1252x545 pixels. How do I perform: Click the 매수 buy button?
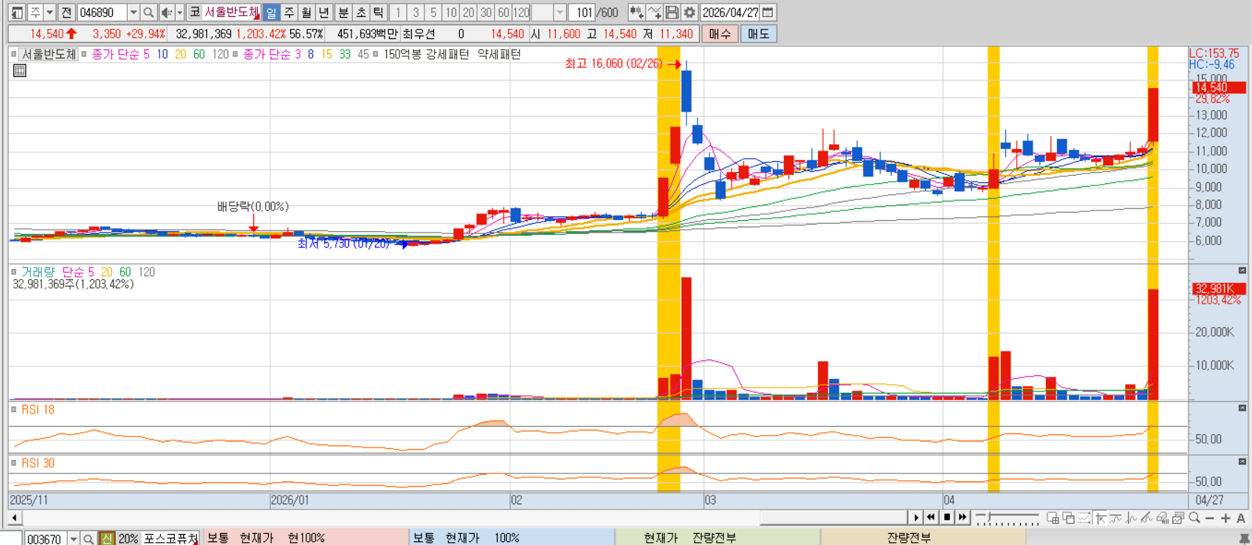click(x=720, y=34)
